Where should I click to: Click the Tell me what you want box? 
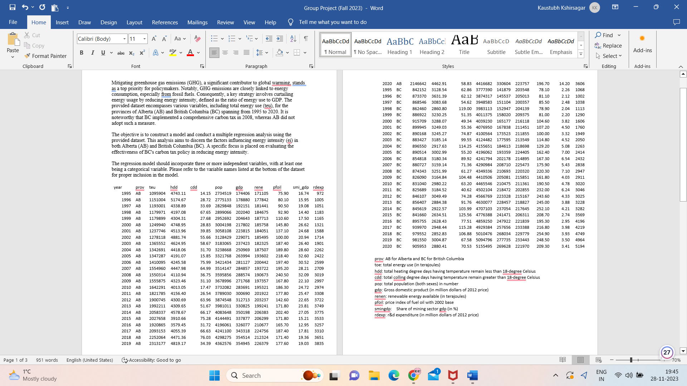point(332,22)
